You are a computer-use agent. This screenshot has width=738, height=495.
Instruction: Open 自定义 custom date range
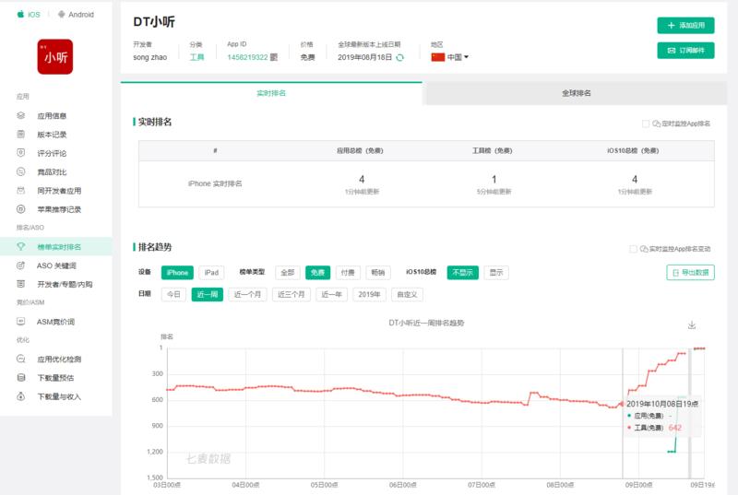[407, 294]
